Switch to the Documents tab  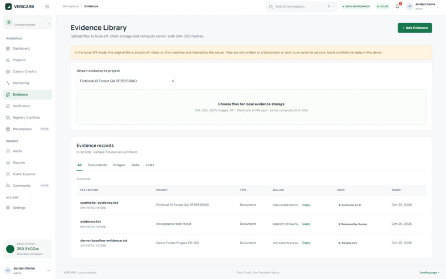97,165
